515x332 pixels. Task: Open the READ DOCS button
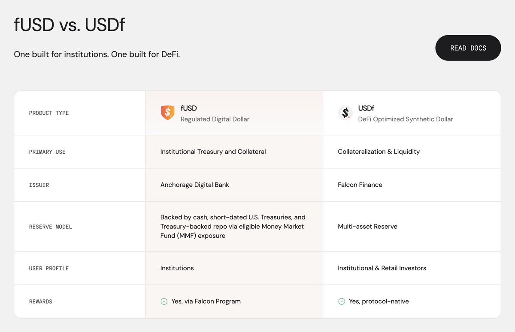pos(468,48)
